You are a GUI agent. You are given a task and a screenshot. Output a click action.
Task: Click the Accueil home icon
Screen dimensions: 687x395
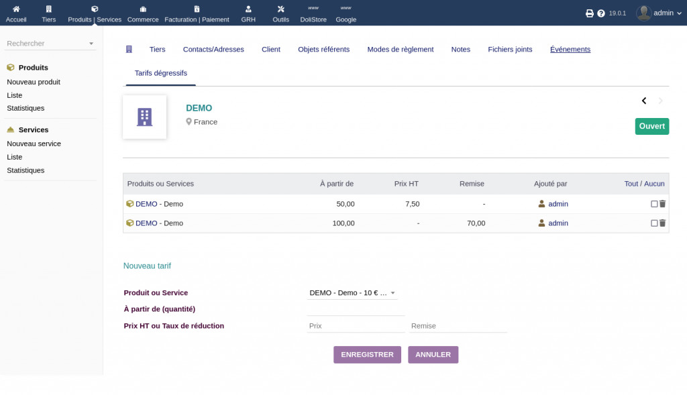tap(16, 9)
